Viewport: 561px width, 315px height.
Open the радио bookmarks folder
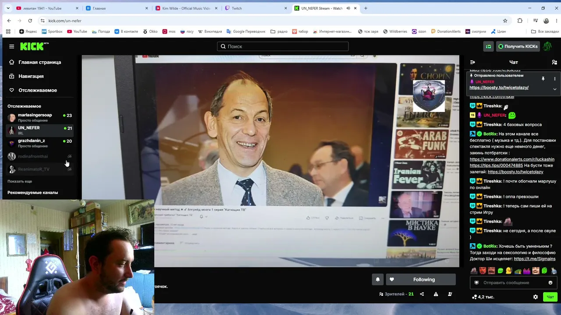[x=279, y=31]
